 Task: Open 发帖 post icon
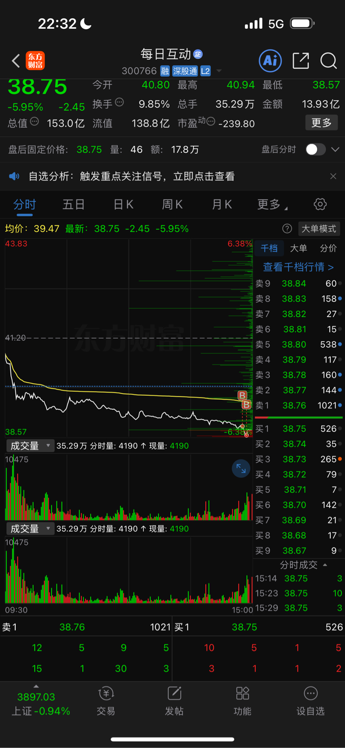coord(174,701)
